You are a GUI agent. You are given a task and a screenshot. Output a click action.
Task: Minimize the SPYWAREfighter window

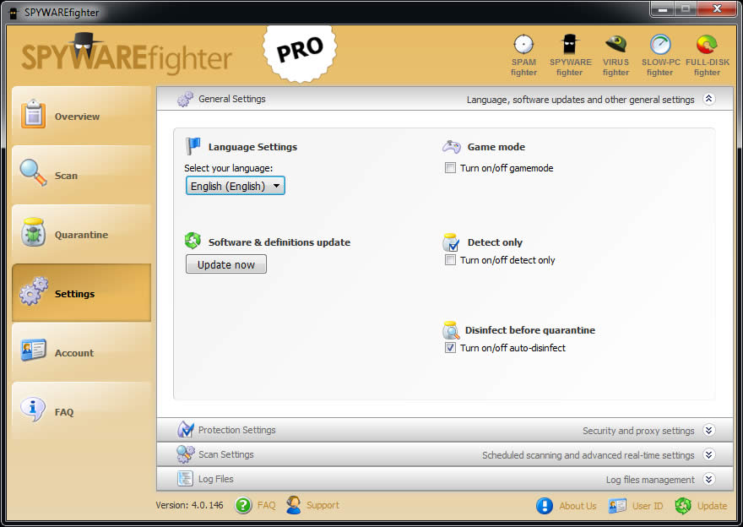[x=663, y=9]
